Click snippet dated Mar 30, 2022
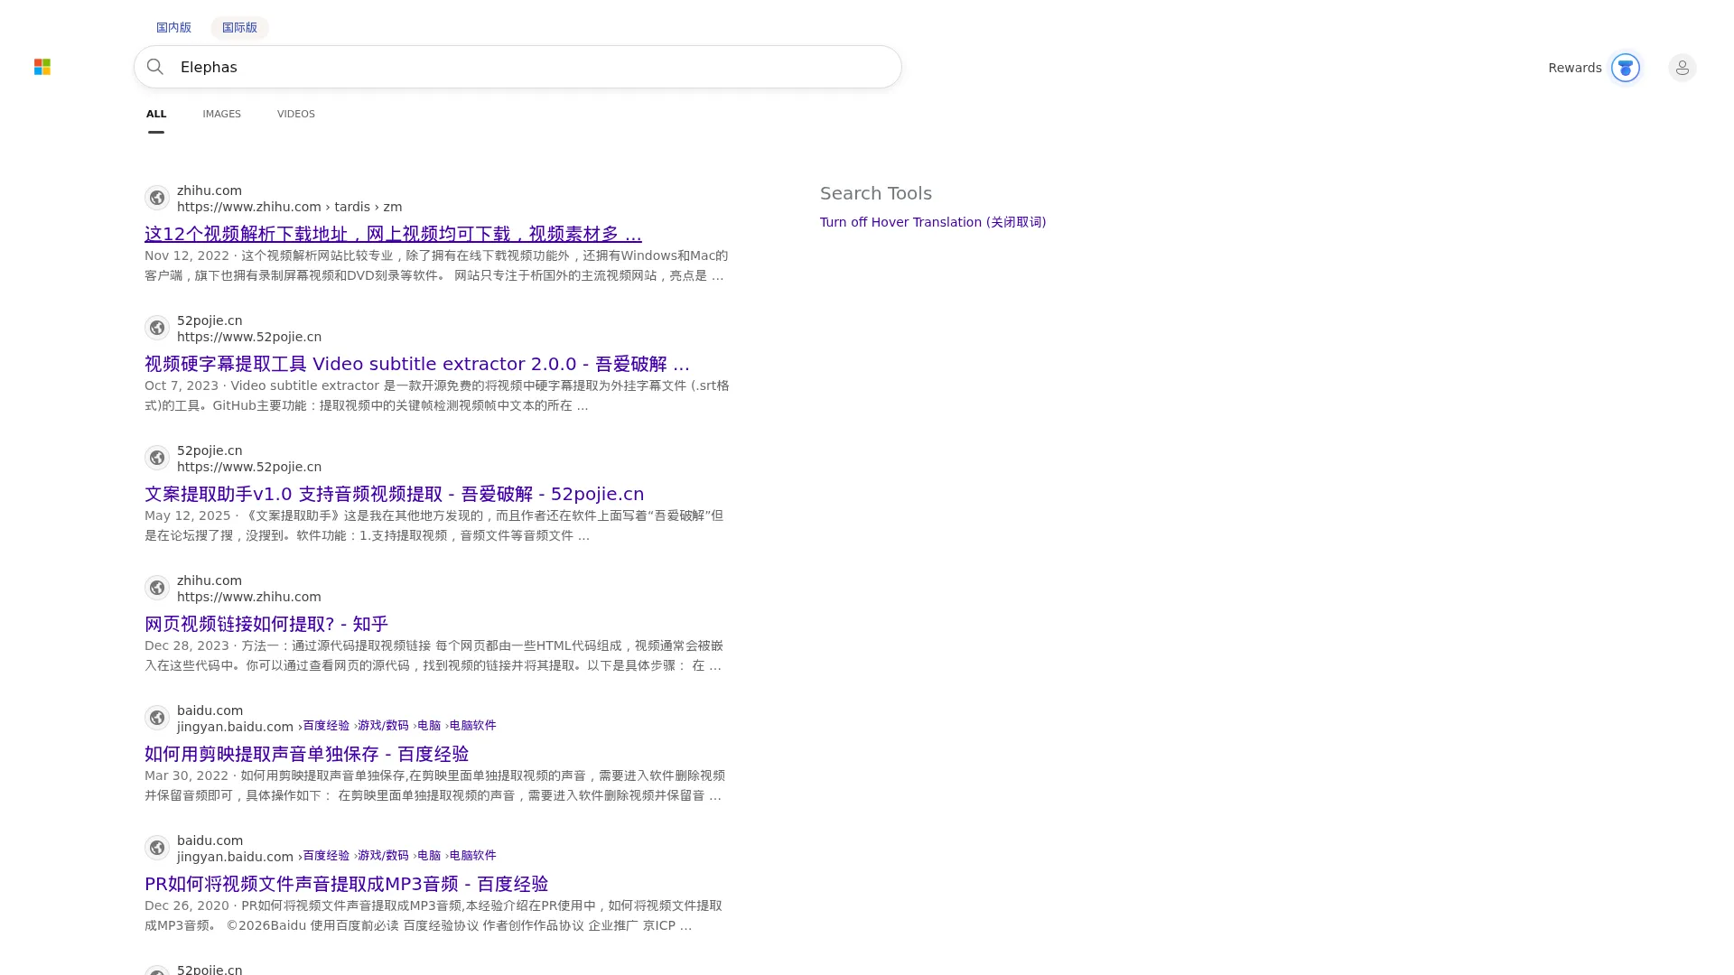 pos(434,785)
